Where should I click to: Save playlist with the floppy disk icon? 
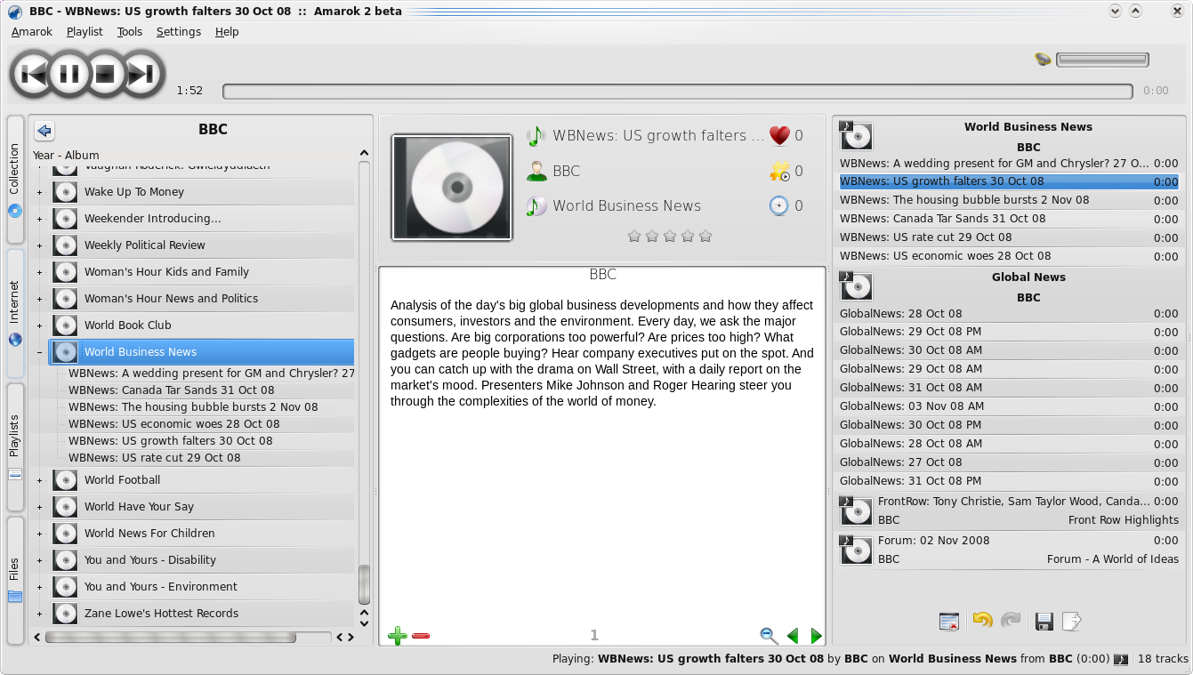click(1044, 622)
